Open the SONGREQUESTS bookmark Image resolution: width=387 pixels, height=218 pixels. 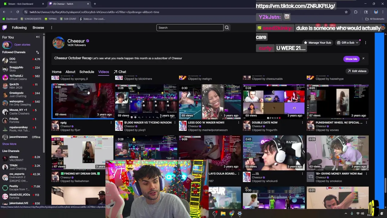[x=31, y=19]
